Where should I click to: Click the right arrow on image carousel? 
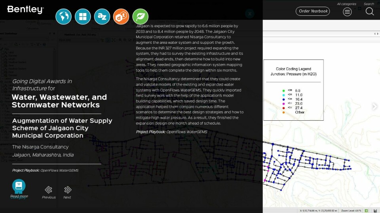click(374, 106)
